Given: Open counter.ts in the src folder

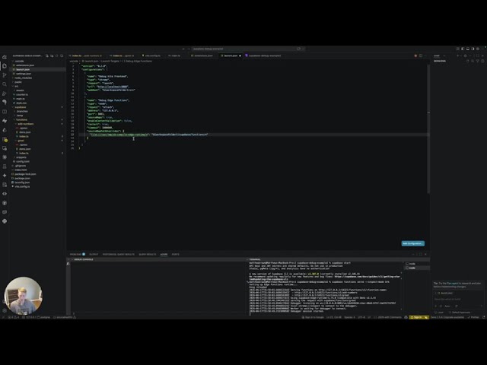Looking at the screenshot, I should [38, 94].
